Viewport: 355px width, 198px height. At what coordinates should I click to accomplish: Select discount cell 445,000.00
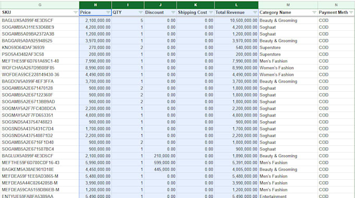(160, 169)
